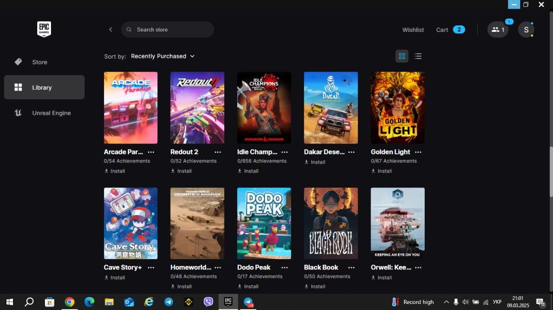
Task: Launch Microsoft Store from the taskbar
Action: click(50, 302)
